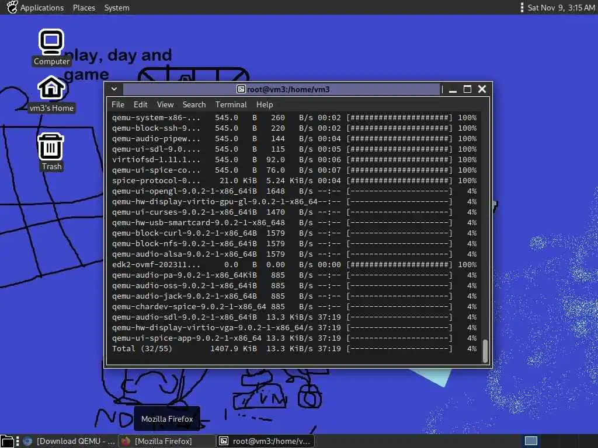Click the 'qemu-hw-display-virtio-vga' row
The height and width of the screenshot is (448, 598).
[x=294, y=328]
